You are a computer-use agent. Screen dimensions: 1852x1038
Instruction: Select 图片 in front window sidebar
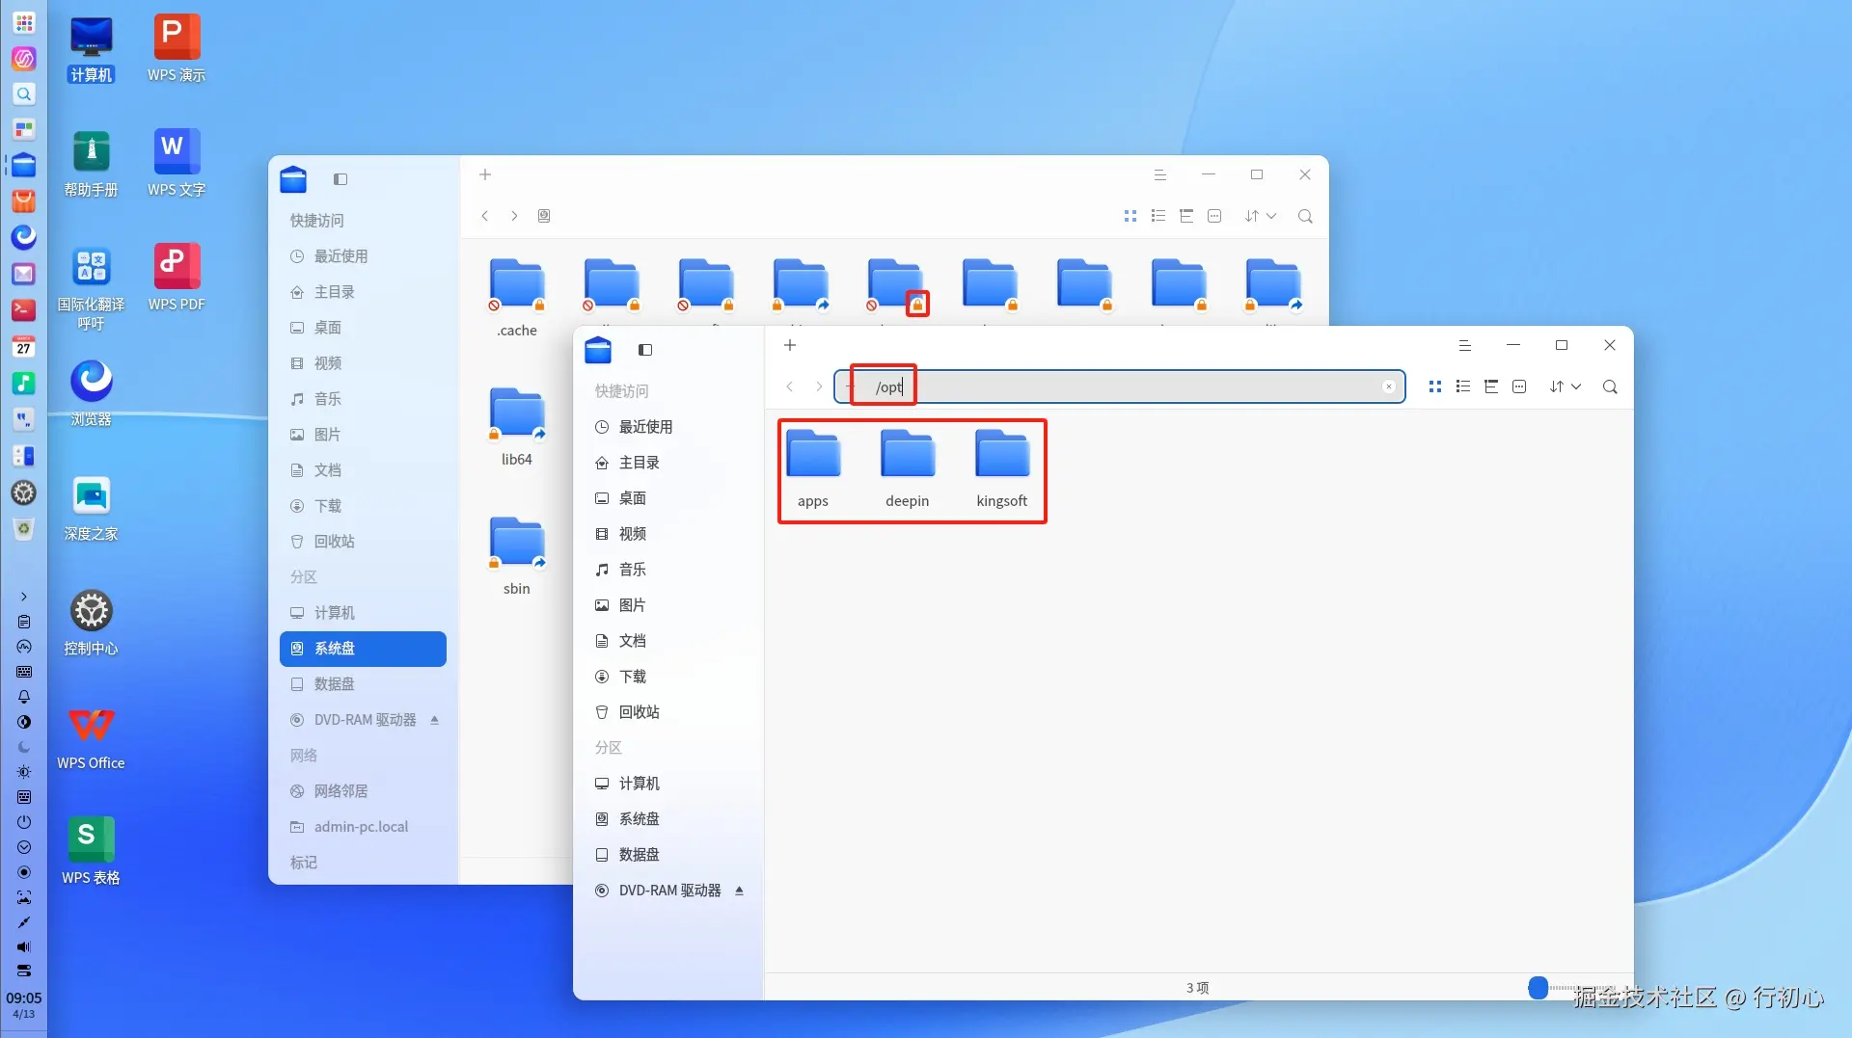click(x=669, y=605)
